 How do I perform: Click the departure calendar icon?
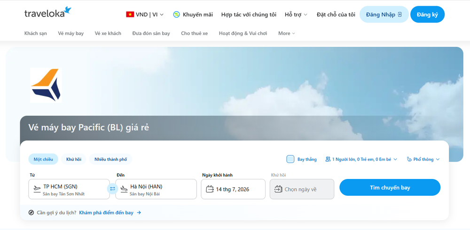(210, 189)
